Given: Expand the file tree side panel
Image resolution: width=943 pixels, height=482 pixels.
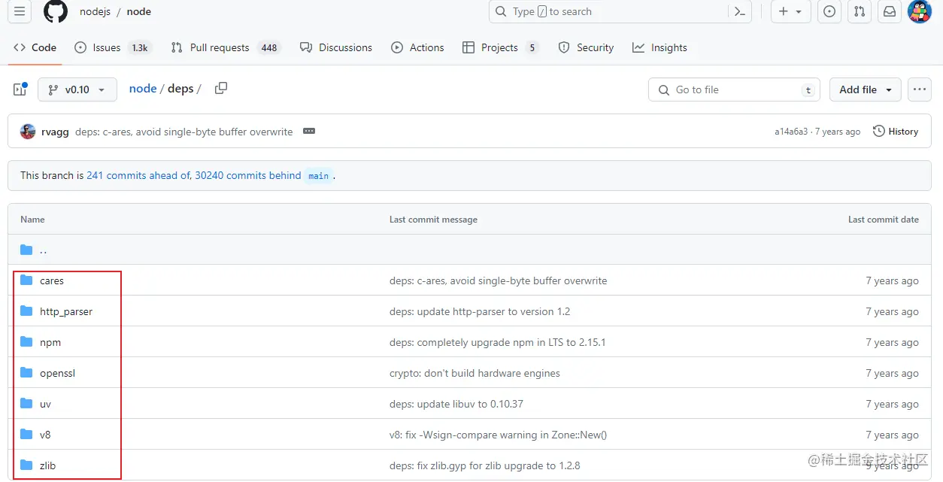Looking at the screenshot, I should (20, 89).
